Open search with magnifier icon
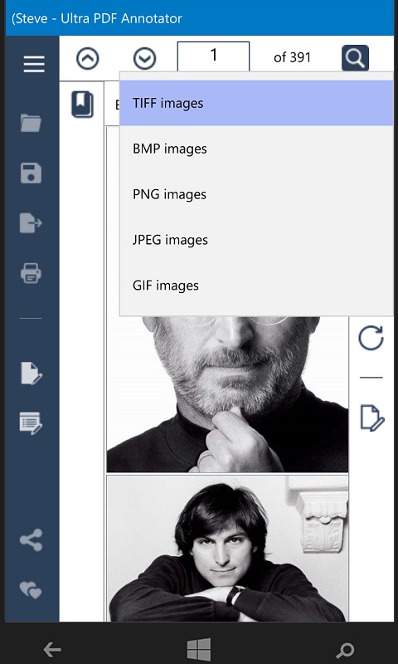 pos(355,57)
